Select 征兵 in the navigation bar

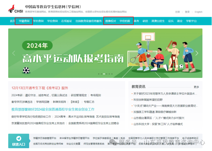click(x=171, y=21)
